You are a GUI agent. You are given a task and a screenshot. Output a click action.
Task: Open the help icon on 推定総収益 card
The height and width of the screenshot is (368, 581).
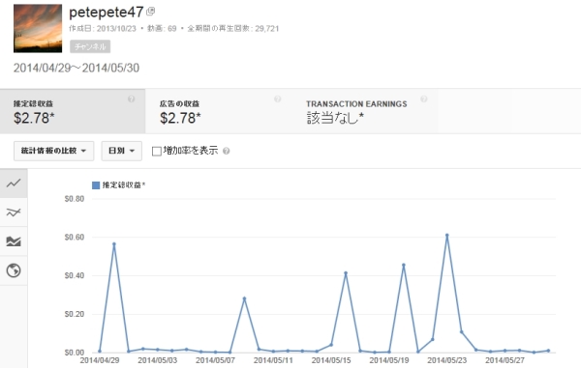coord(131,99)
